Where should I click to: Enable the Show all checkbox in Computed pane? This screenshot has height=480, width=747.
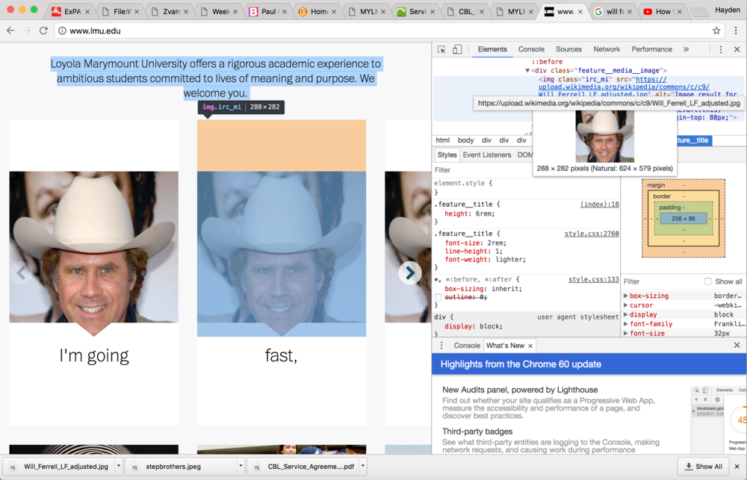click(708, 281)
